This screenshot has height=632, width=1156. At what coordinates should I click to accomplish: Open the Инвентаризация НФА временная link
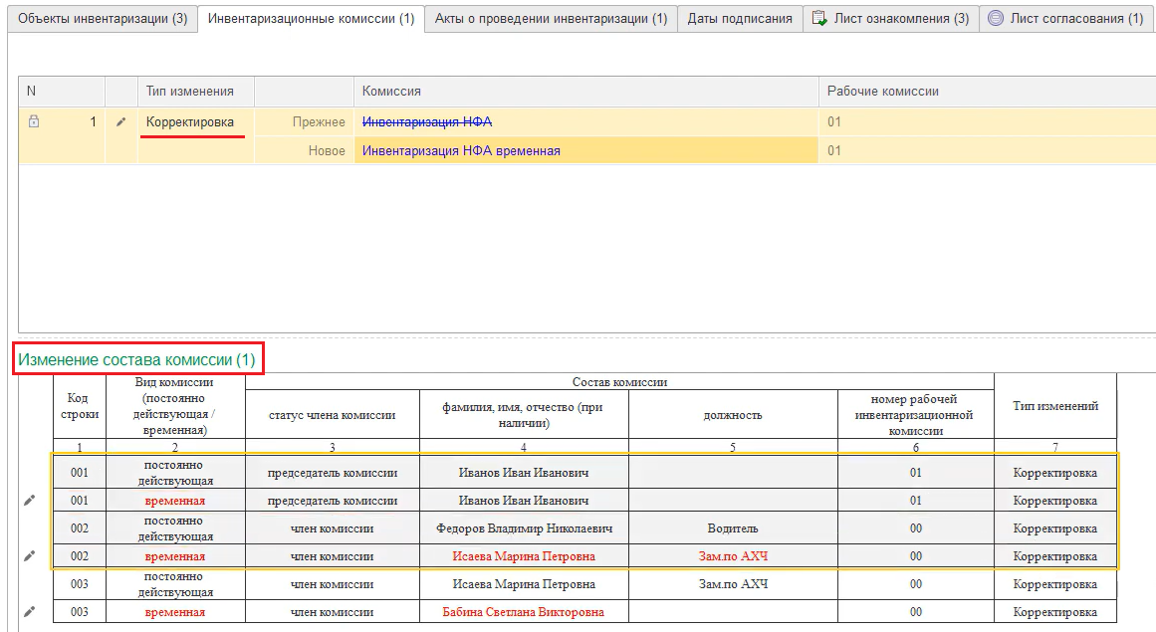pyautogui.click(x=461, y=151)
